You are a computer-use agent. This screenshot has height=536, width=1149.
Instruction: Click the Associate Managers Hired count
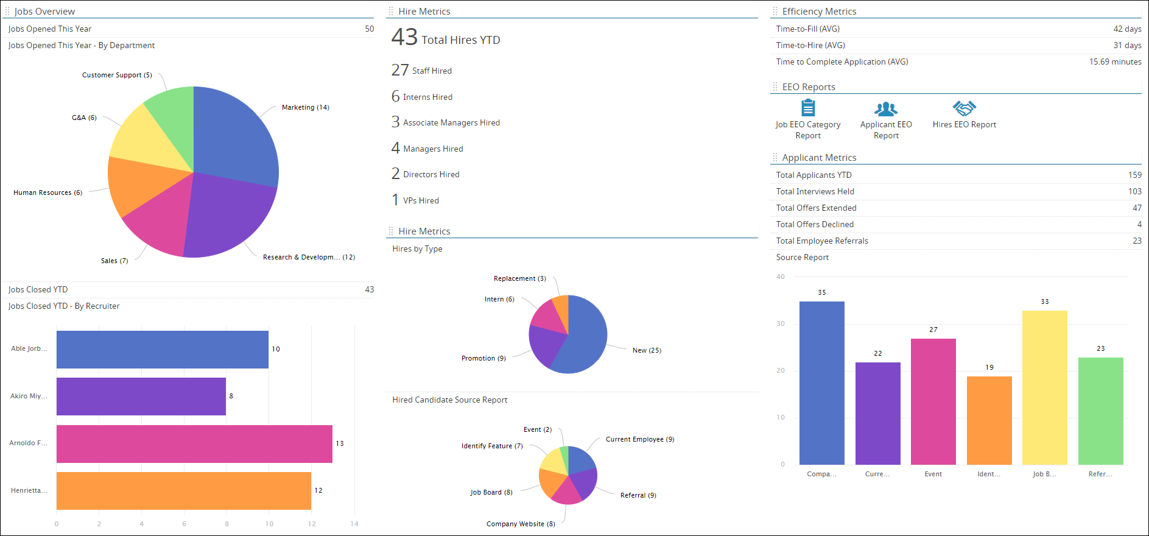396,122
